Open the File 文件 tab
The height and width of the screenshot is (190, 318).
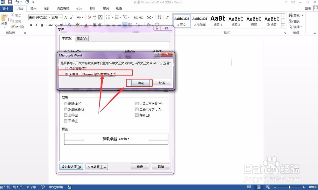[x=6, y=8]
